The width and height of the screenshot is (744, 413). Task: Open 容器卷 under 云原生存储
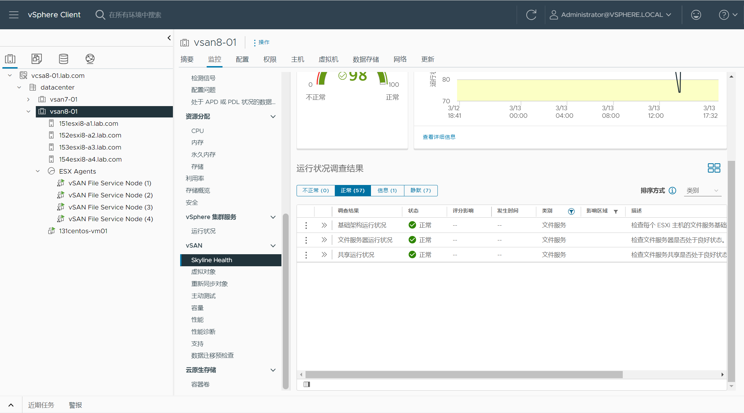tap(200, 384)
